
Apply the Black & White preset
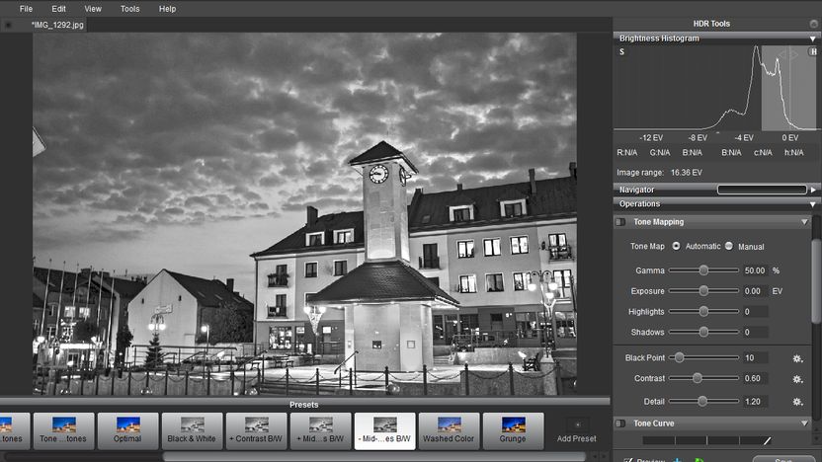[192, 431]
